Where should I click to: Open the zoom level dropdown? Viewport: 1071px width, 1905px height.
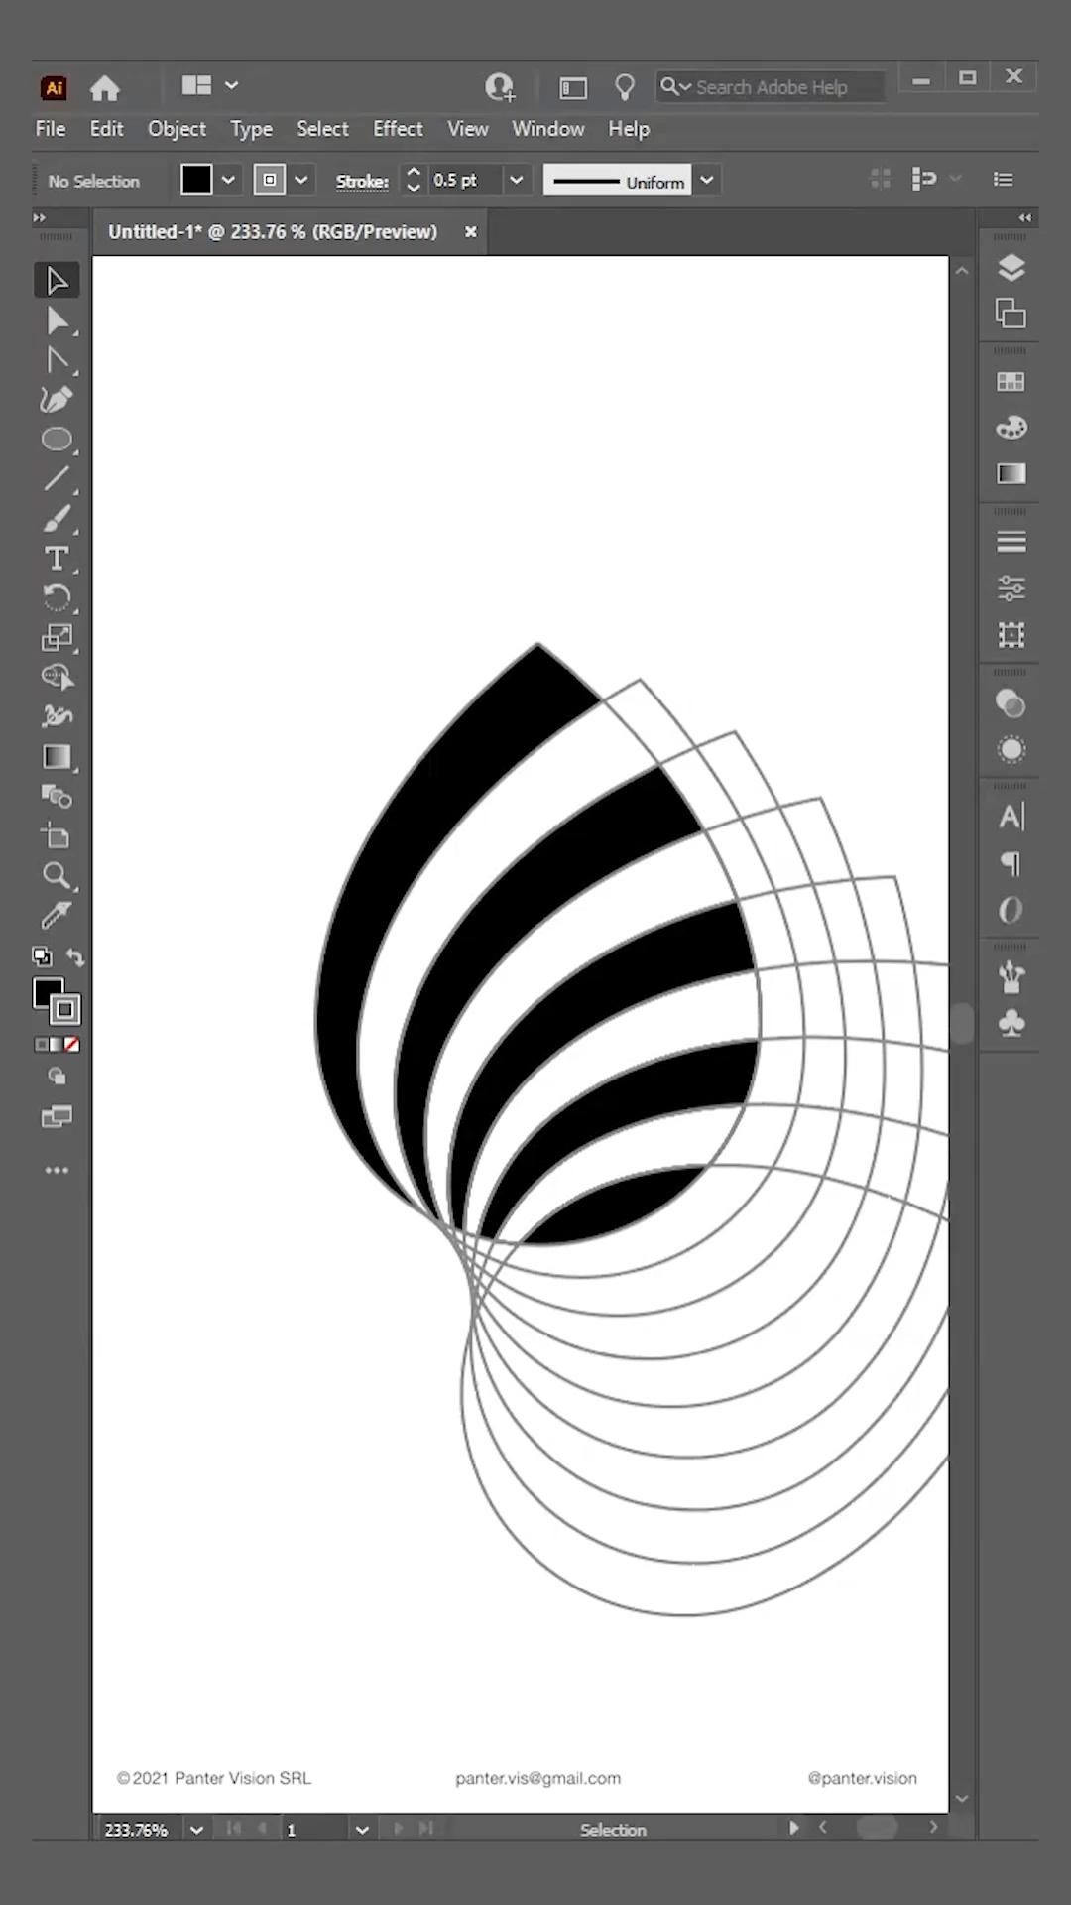[196, 1830]
